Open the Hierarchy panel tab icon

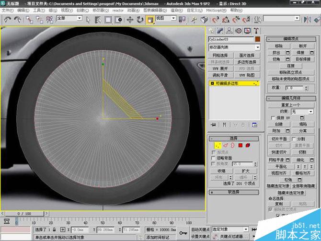click(x=228, y=31)
